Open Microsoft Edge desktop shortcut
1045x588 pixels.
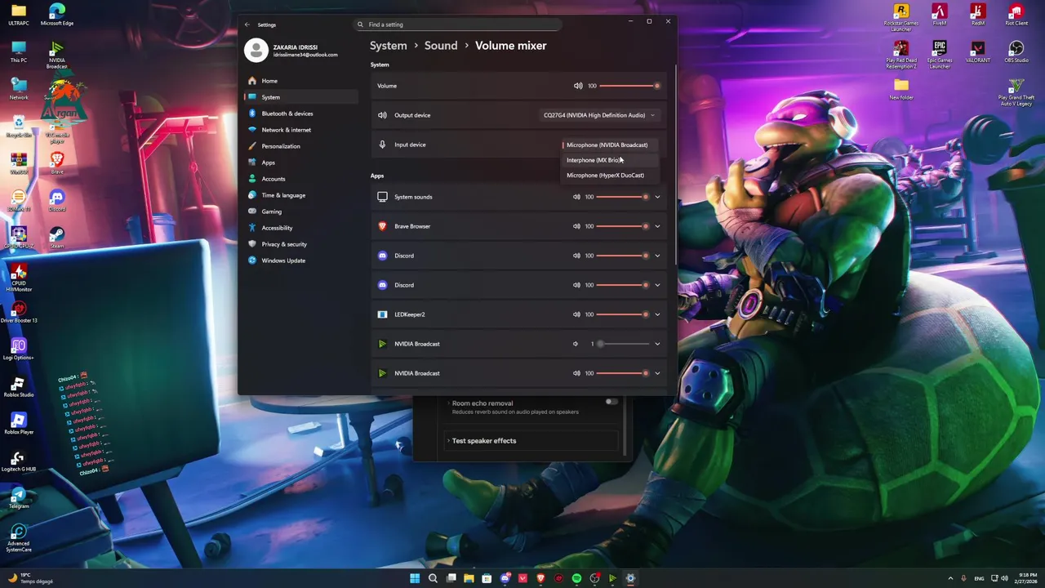[x=56, y=15]
